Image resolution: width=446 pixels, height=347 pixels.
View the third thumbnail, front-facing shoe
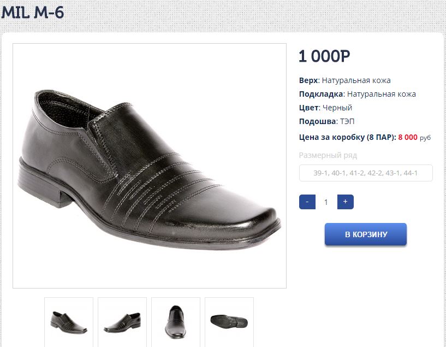pyautogui.click(x=176, y=322)
